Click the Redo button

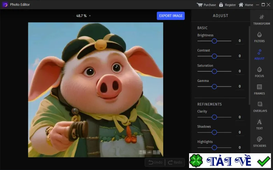point(175,162)
